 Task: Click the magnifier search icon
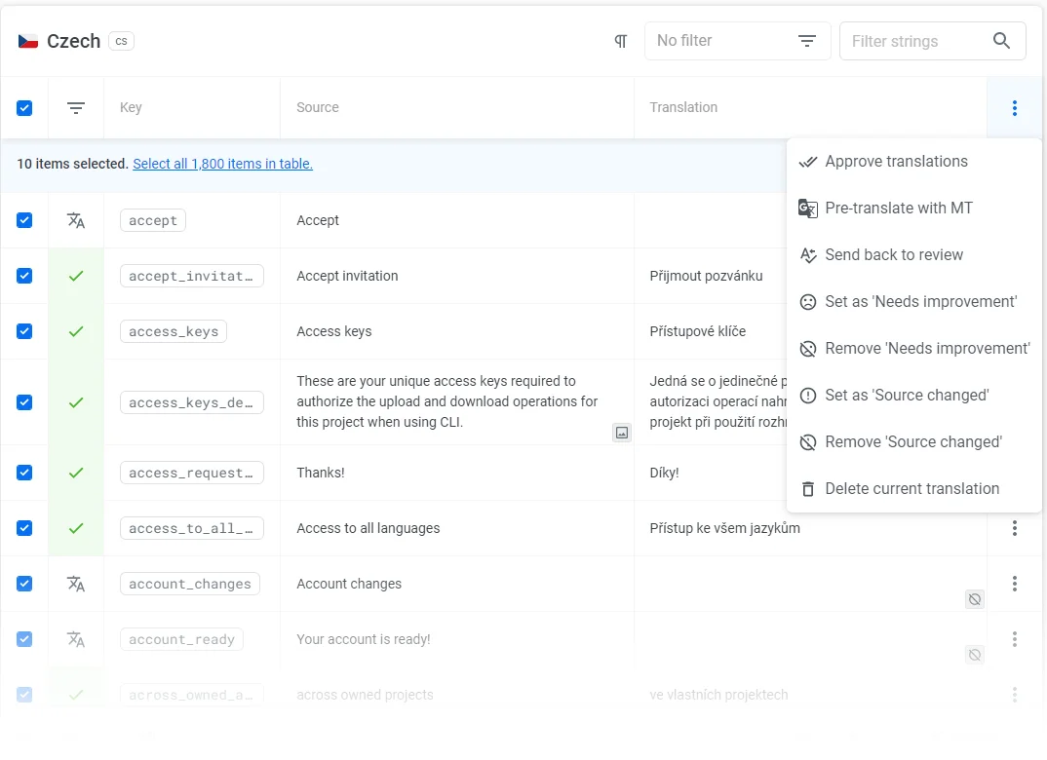1001,41
